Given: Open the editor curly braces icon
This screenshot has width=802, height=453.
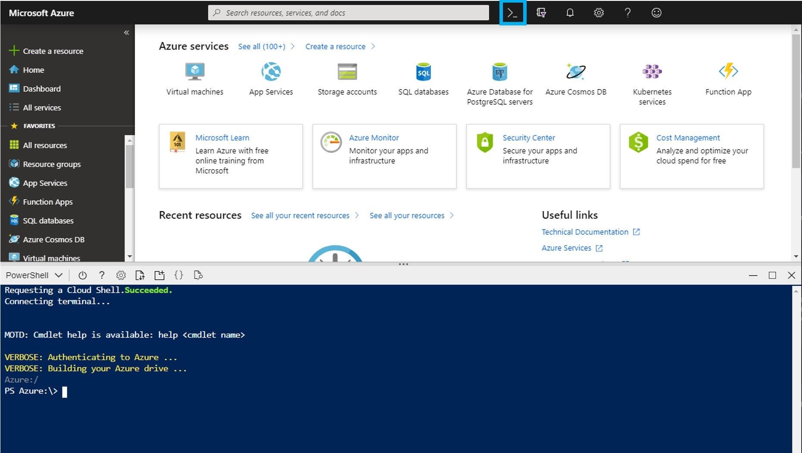Looking at the screenshot, I should 179,276.
